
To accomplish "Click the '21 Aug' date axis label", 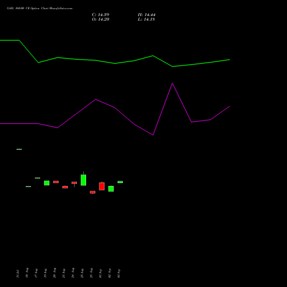I will coord(64,273).
